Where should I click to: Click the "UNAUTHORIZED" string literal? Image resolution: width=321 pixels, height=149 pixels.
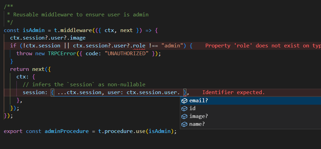(x=129, y=54)
